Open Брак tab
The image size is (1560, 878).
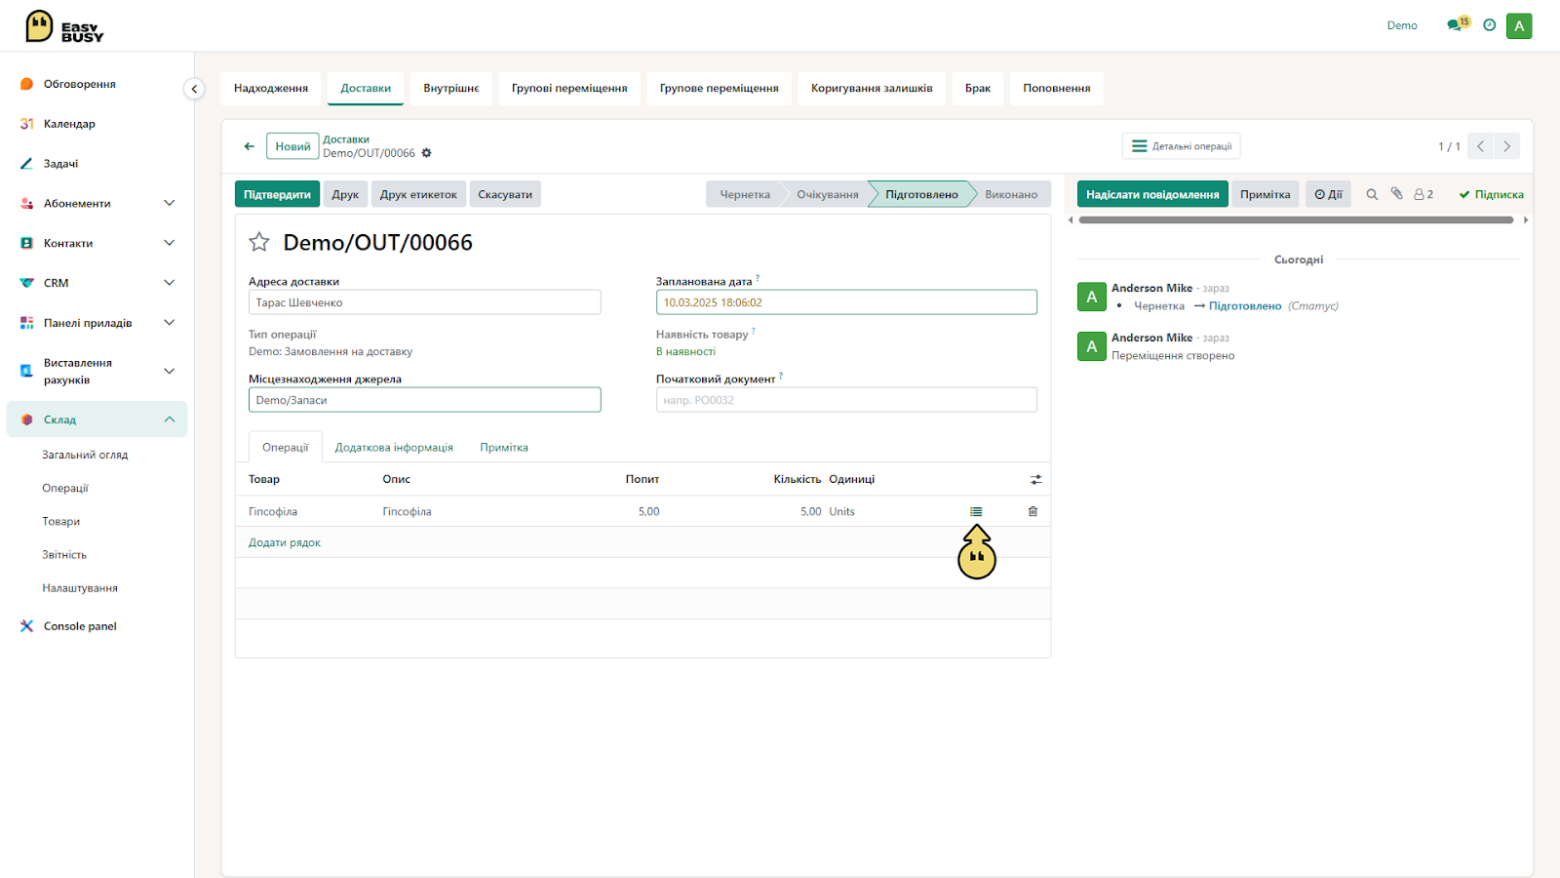click(x=978, y=88)
